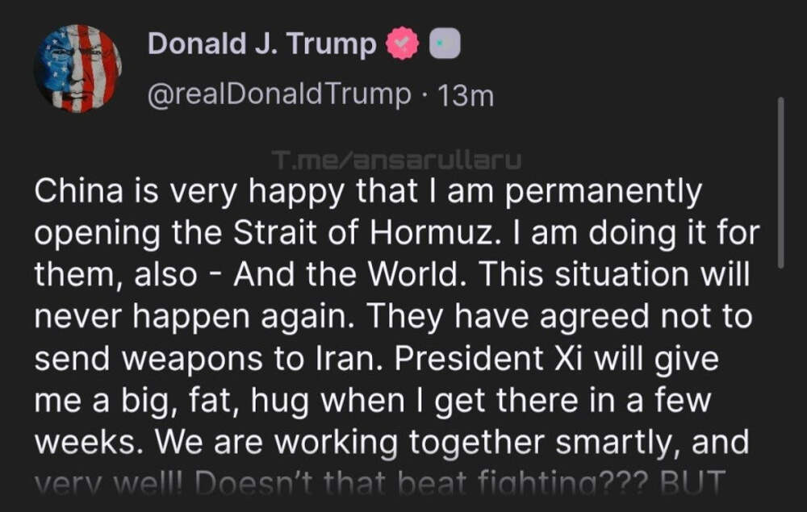Open the flag-painted profile avatar
Viewport: 807px width, 512px height.
[x=77, y=68]
